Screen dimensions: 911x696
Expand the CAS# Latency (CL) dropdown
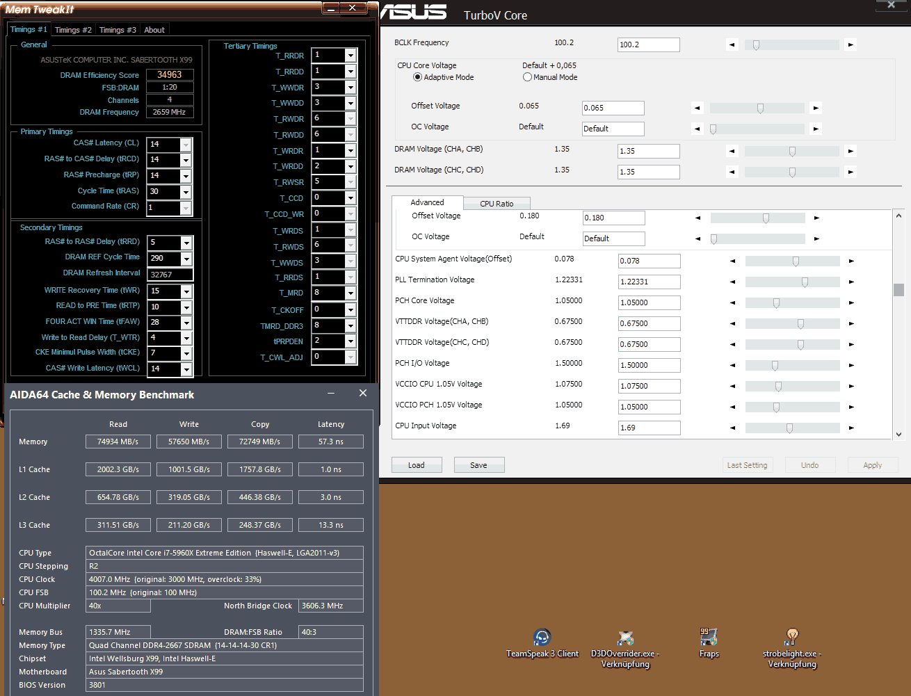[x=186, y=145]
